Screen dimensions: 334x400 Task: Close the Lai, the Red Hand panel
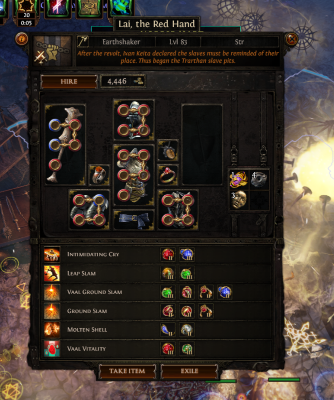pos(291,39)
